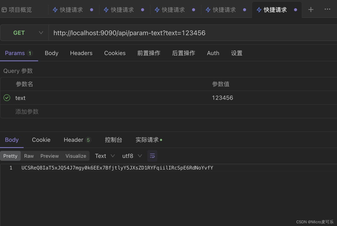Click the request URL input field
Viewport: 337px width, 226px height.
click(x=193, y=33)
